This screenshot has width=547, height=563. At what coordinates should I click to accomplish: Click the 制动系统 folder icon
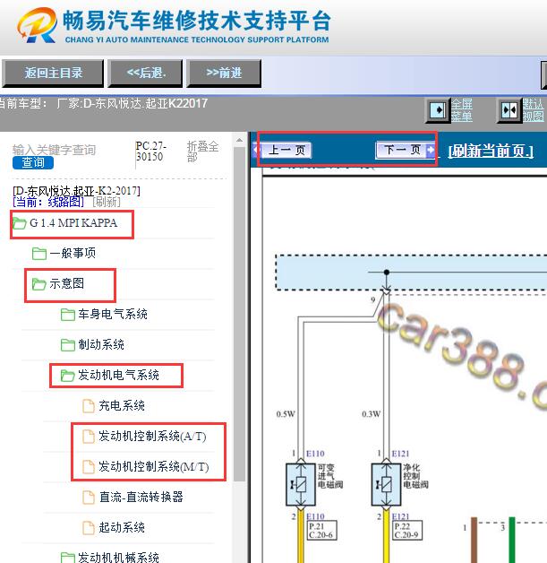(68, 345)
